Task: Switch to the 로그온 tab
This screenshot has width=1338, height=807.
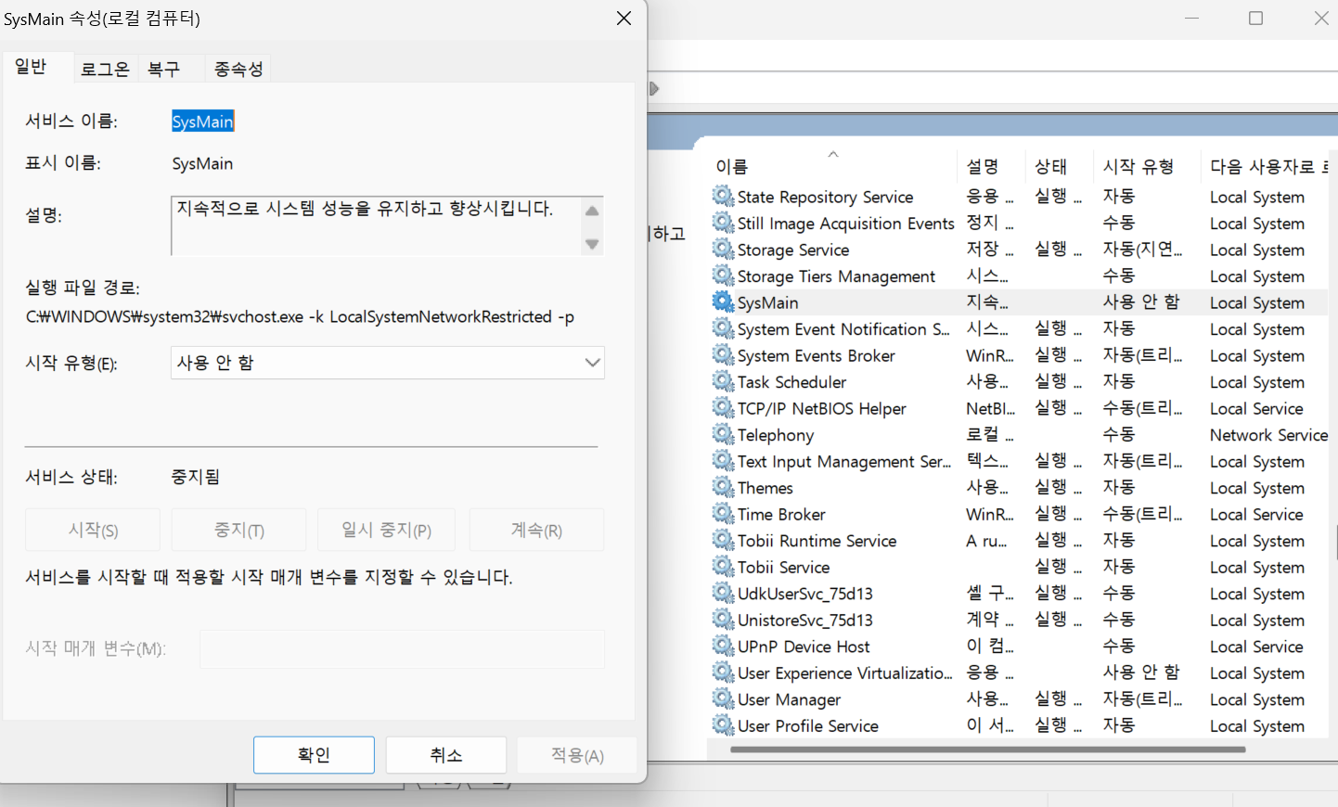Action: point(105,67)
